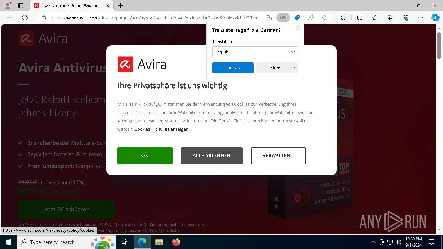Click the taskbar search box

pos(67,242)
